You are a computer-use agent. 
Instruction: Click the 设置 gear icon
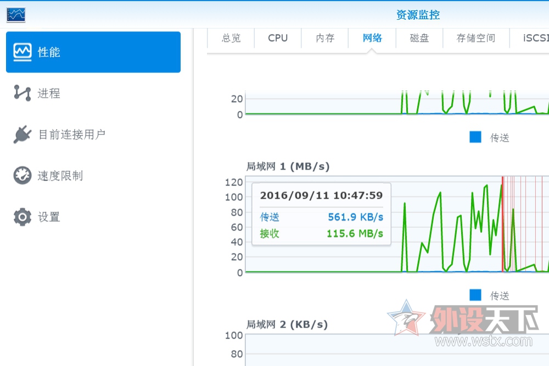pyautogui.click(x=23, y=217)
